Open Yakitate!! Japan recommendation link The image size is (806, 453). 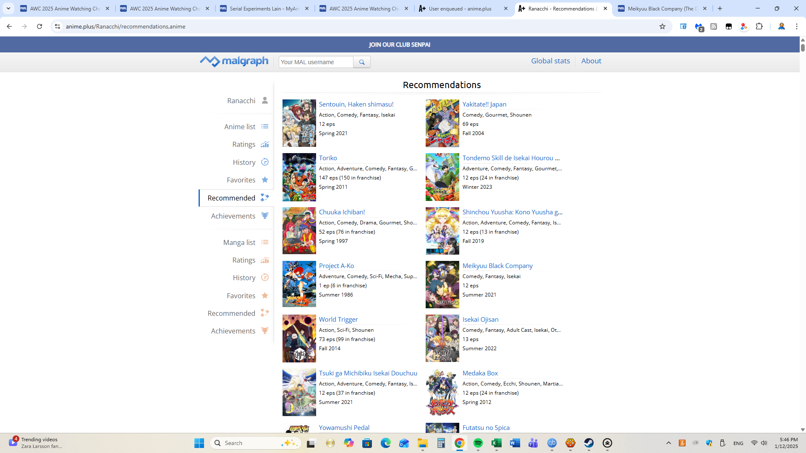484,104
